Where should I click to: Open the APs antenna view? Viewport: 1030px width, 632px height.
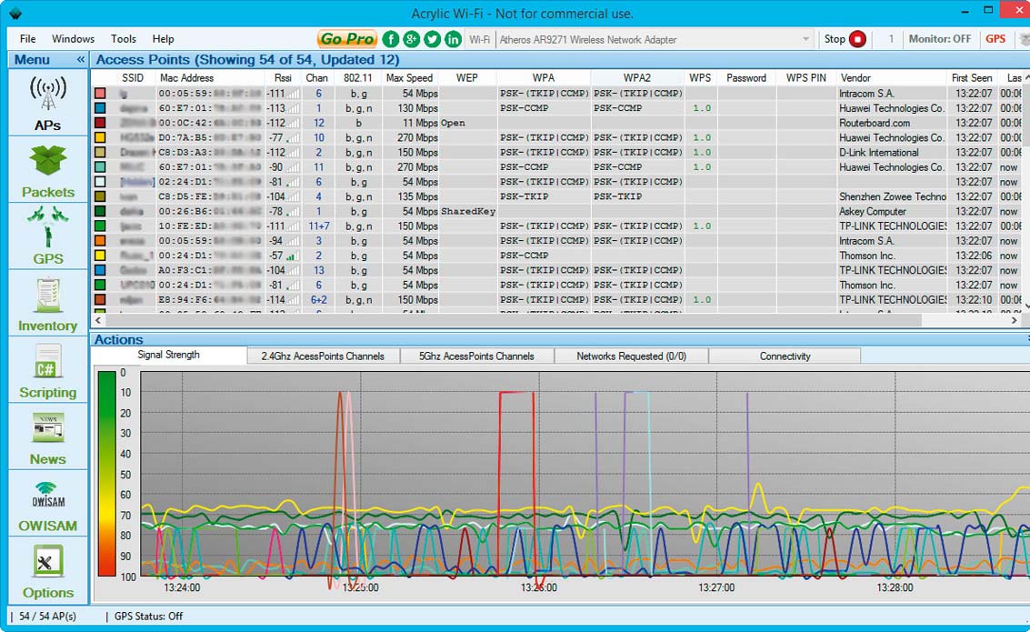(x=48, y=103)
